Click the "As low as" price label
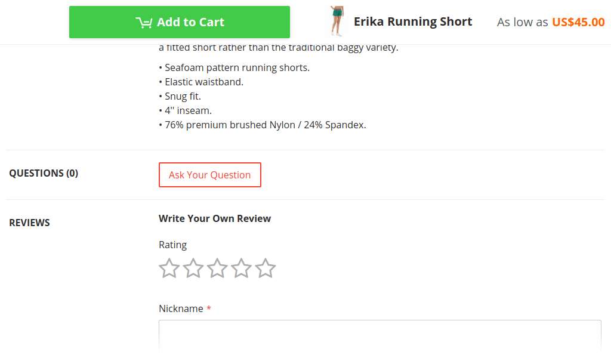This screenshot has height=358, width=611. tap(522, 22)
